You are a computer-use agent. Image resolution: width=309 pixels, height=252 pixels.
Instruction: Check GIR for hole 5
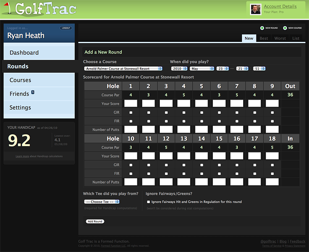[x=201, y=113]
